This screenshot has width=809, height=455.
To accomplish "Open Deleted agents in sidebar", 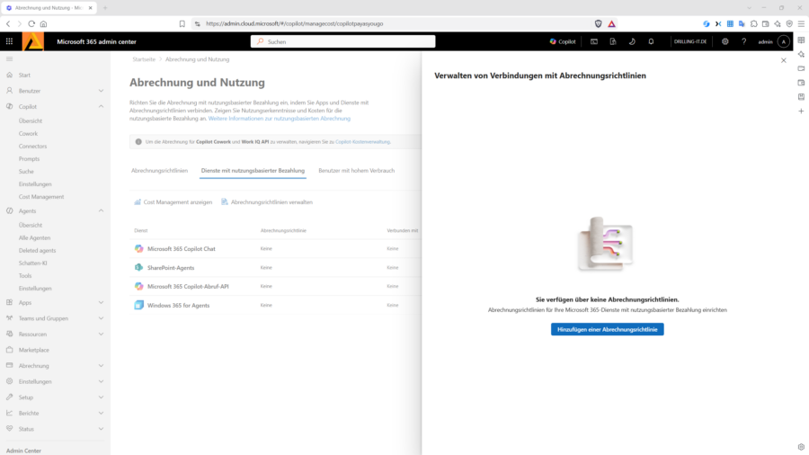I will (x=37, y=250).
